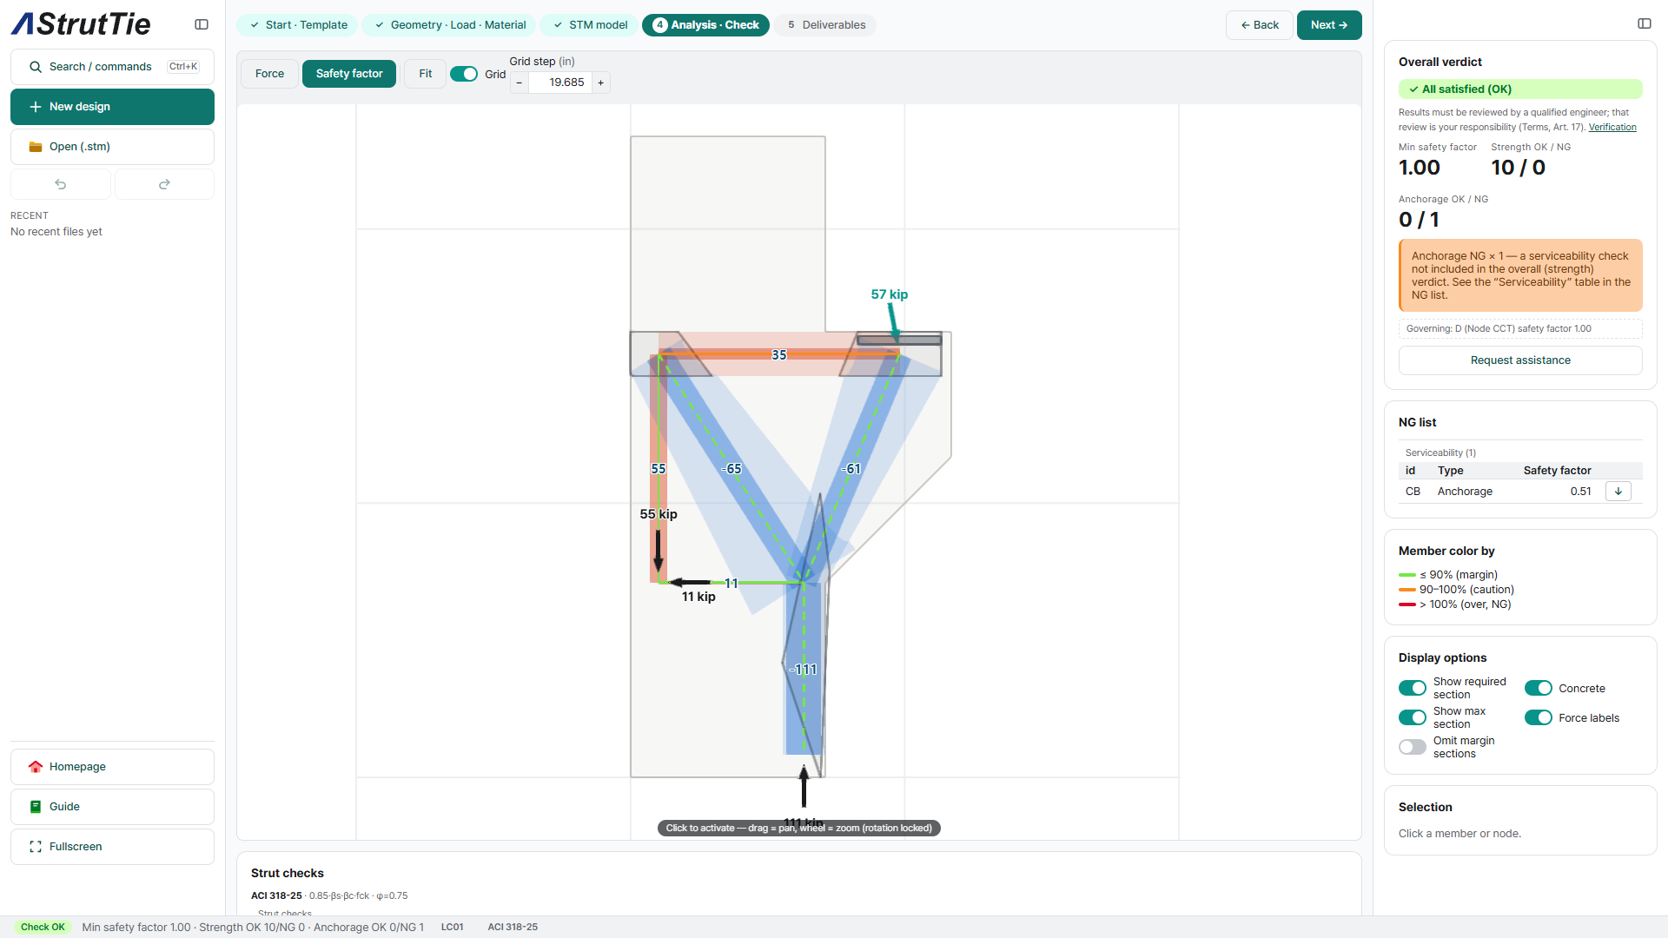Select the -65 strut member
Screen dimensions: 1668x938
pos(731,469)
